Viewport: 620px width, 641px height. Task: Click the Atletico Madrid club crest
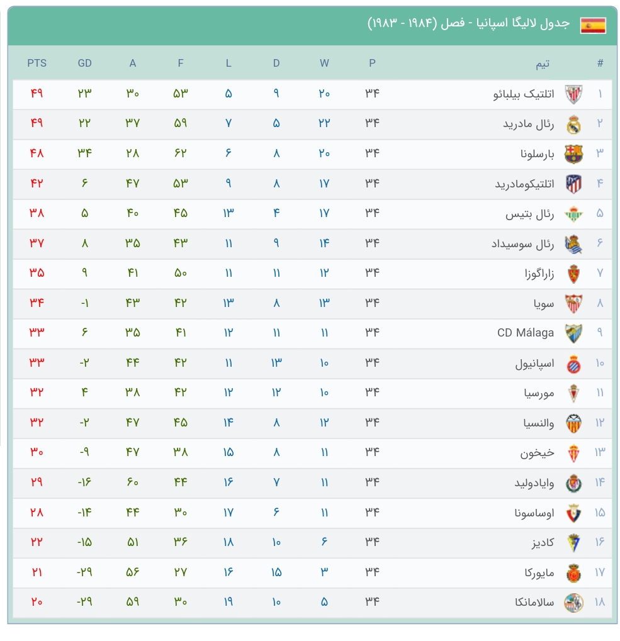pos(573,184)
